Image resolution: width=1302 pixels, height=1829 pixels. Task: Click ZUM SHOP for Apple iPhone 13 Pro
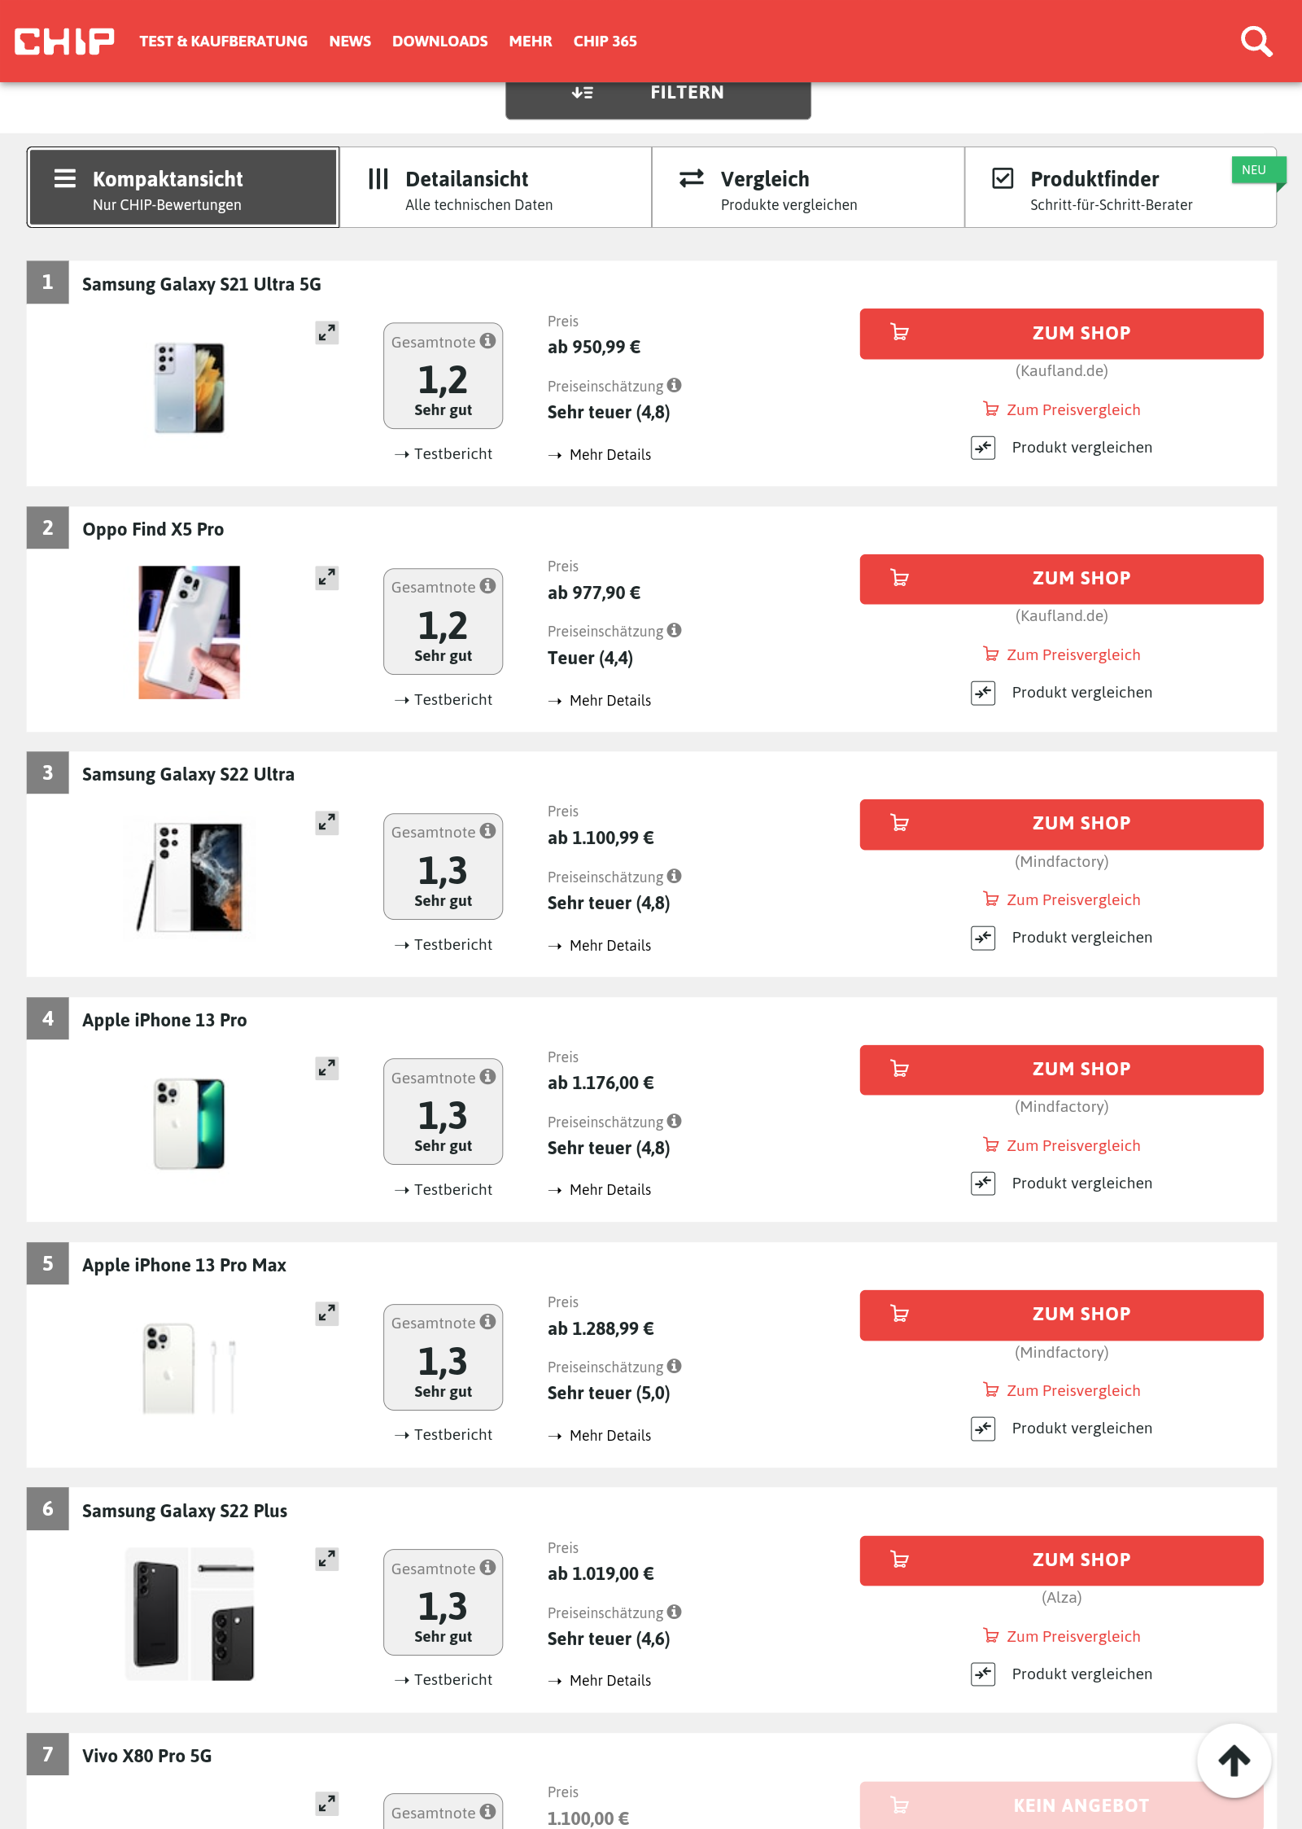click(x=1061, y=1070)
